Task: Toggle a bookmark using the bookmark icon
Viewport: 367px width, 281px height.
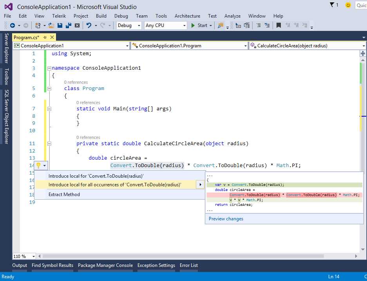Action: [x=279, y=26]
